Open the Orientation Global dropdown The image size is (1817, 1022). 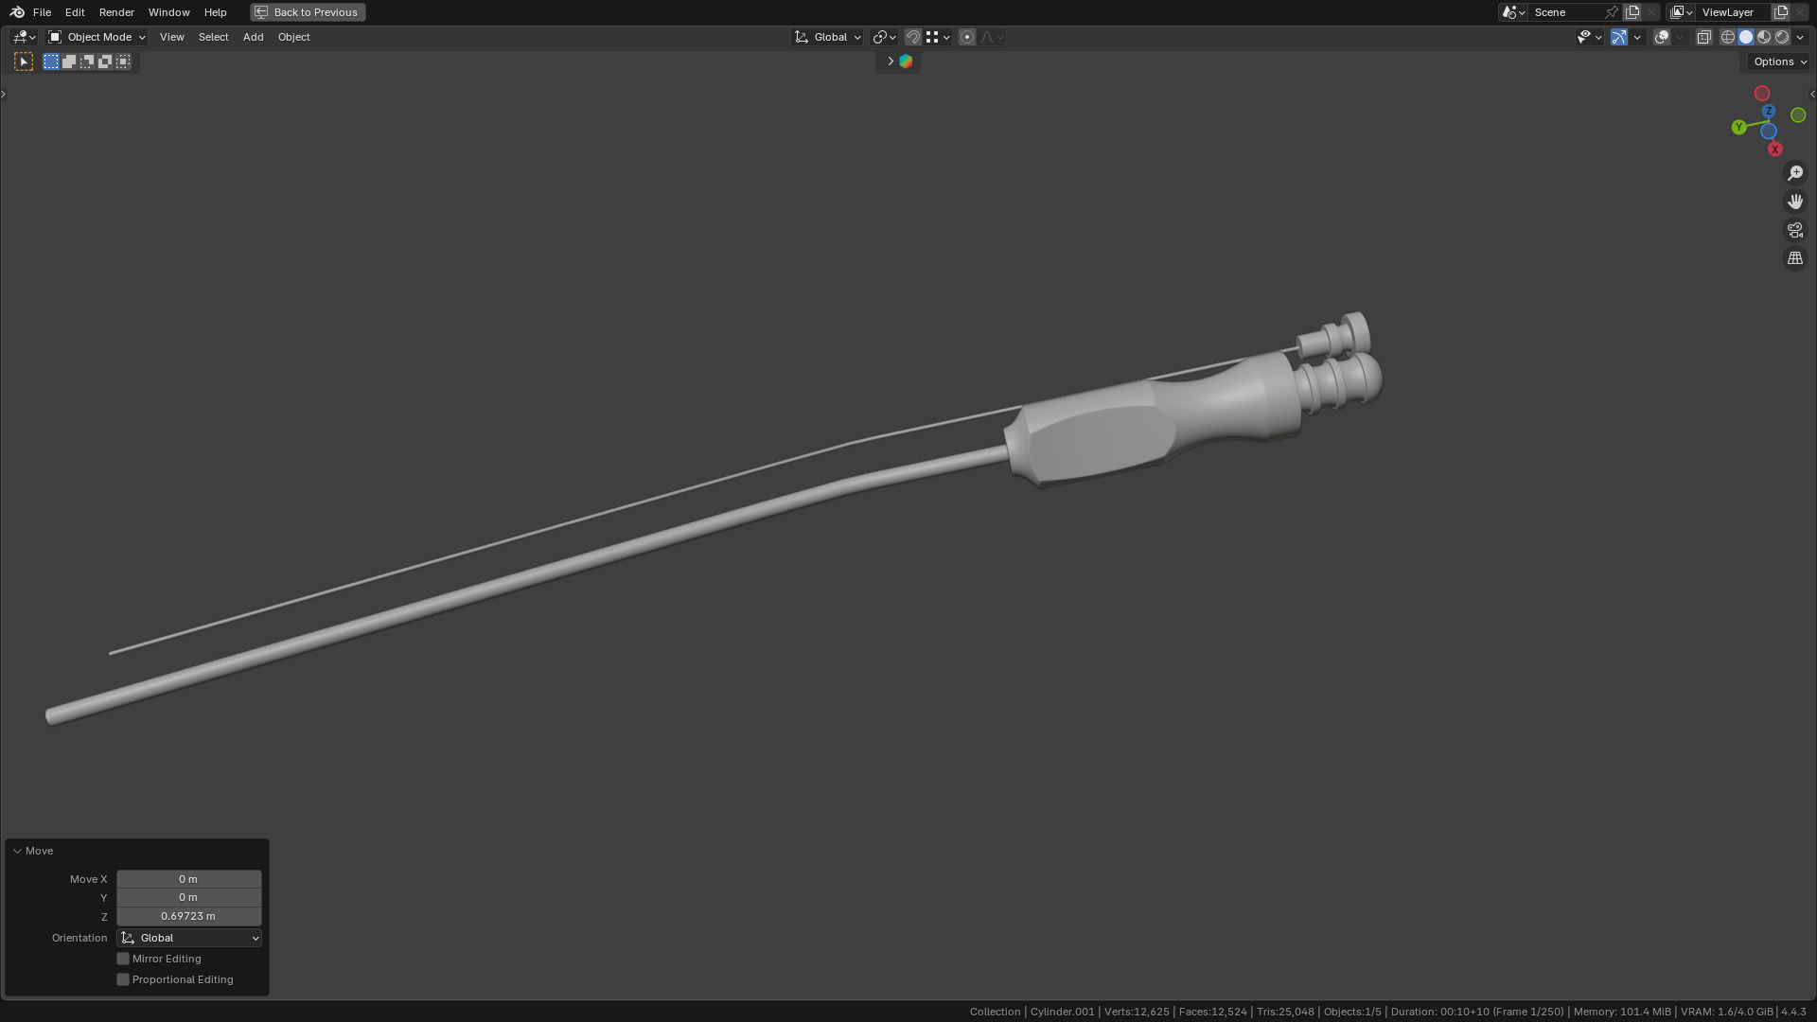[188, 938]
